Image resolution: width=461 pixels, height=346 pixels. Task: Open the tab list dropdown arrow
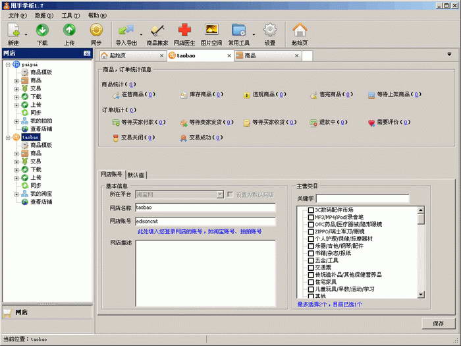point(449,54)
